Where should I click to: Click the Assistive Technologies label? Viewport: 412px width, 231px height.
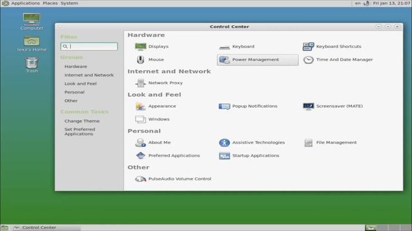(x=258, y=142)
